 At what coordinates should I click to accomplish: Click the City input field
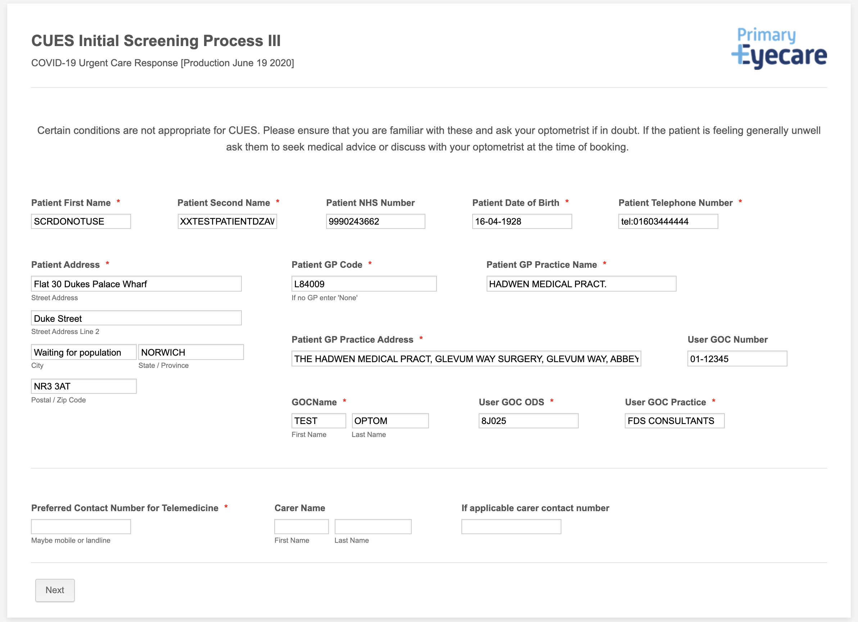83,352
